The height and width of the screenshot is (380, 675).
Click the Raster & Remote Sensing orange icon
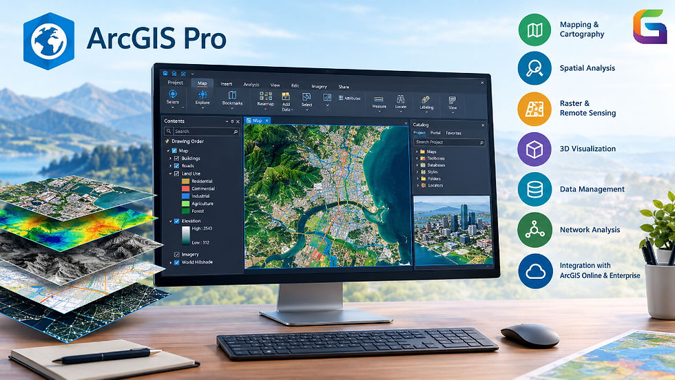point(534,109)
